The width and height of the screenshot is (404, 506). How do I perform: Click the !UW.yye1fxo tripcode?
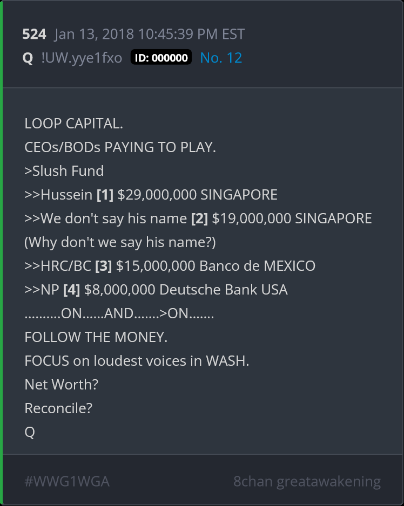(82, 58)
